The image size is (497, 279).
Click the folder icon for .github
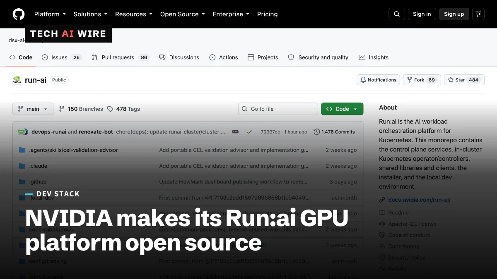pyautogui.click(x=22, y=181)
